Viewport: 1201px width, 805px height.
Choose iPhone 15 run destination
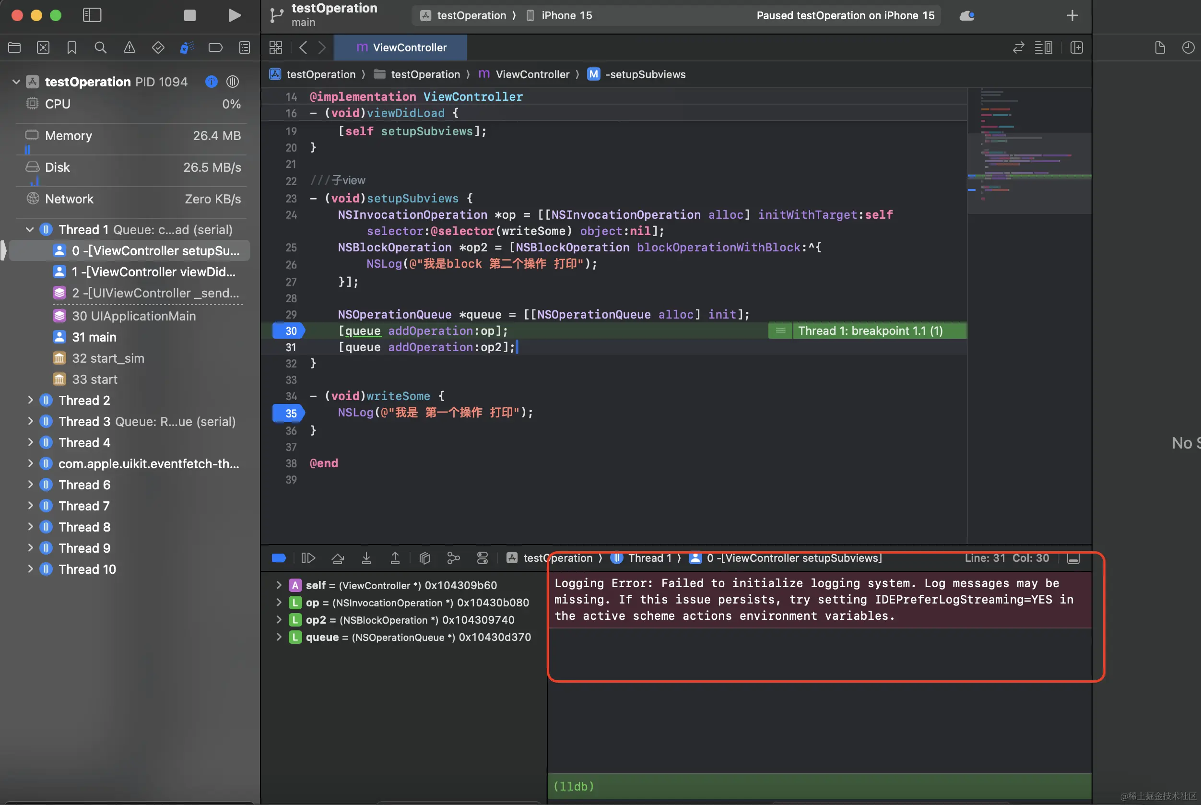coord(559,15)
